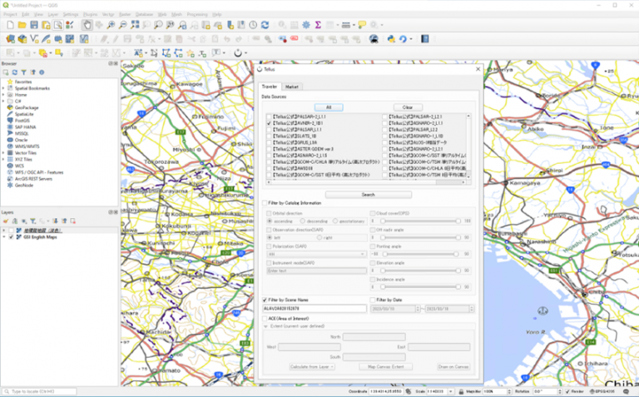Screen dimensions: 639x397
Task: Choose the Zoom In magnifier tool
Action: click(111, 25)
